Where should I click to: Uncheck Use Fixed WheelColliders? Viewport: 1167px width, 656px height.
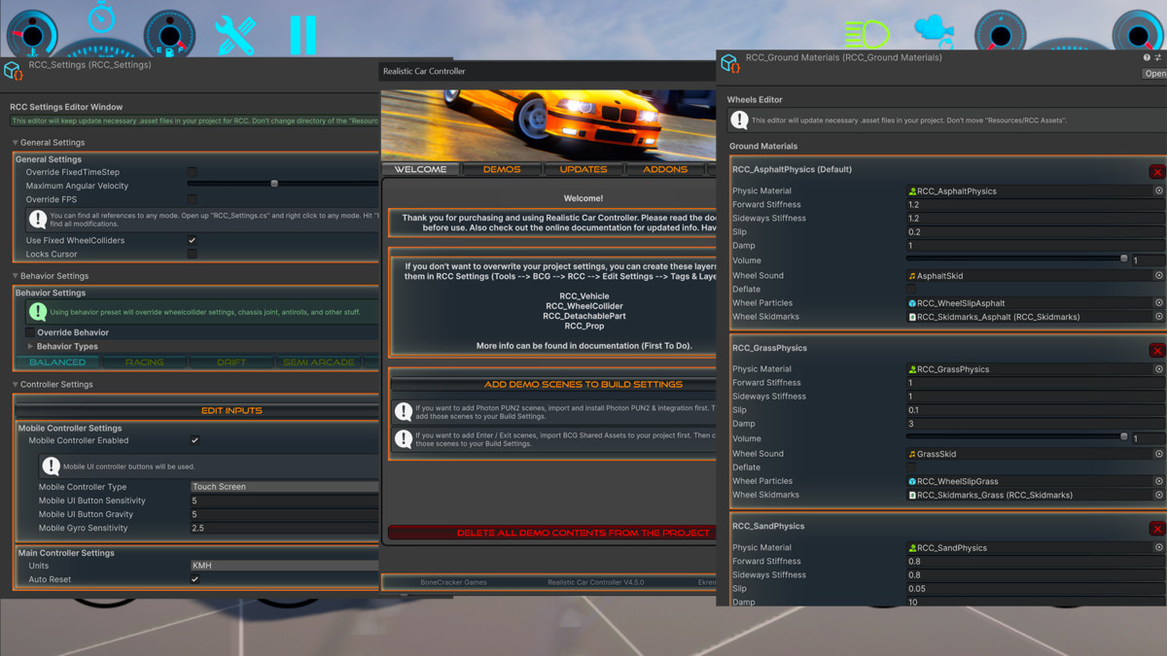(192, 240)
